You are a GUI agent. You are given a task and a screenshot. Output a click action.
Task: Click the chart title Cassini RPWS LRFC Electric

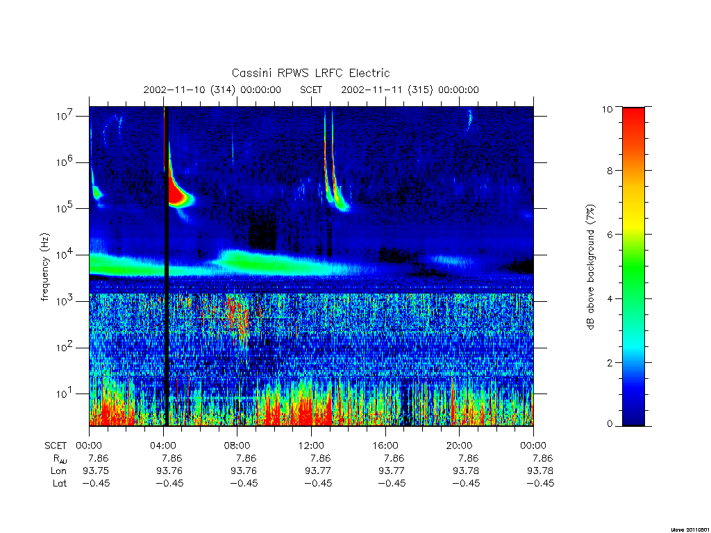(x=310, y=73)
